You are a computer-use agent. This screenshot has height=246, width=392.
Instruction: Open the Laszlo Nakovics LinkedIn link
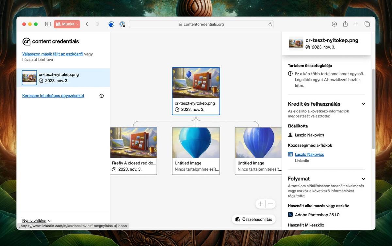tap(309, 154)
